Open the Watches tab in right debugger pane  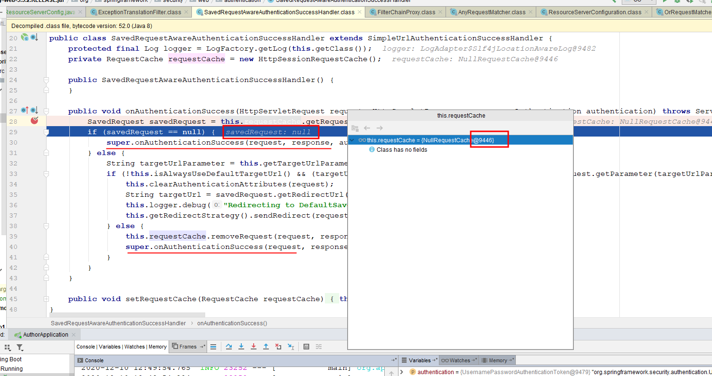pos(459,360)
